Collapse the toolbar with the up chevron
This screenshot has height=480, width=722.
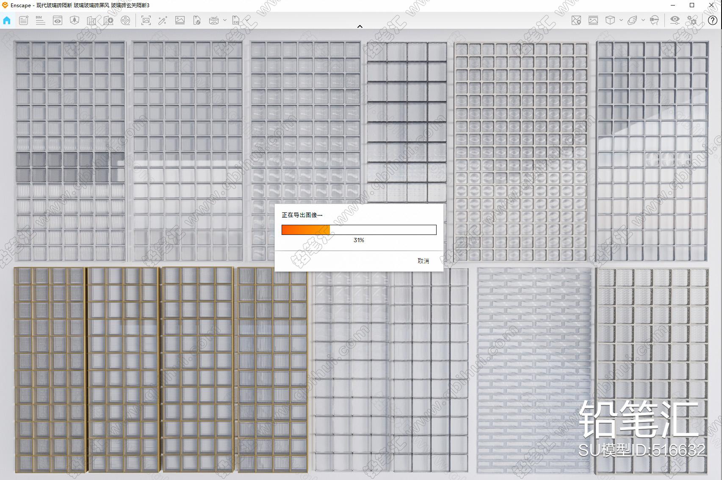pos(360,26)
